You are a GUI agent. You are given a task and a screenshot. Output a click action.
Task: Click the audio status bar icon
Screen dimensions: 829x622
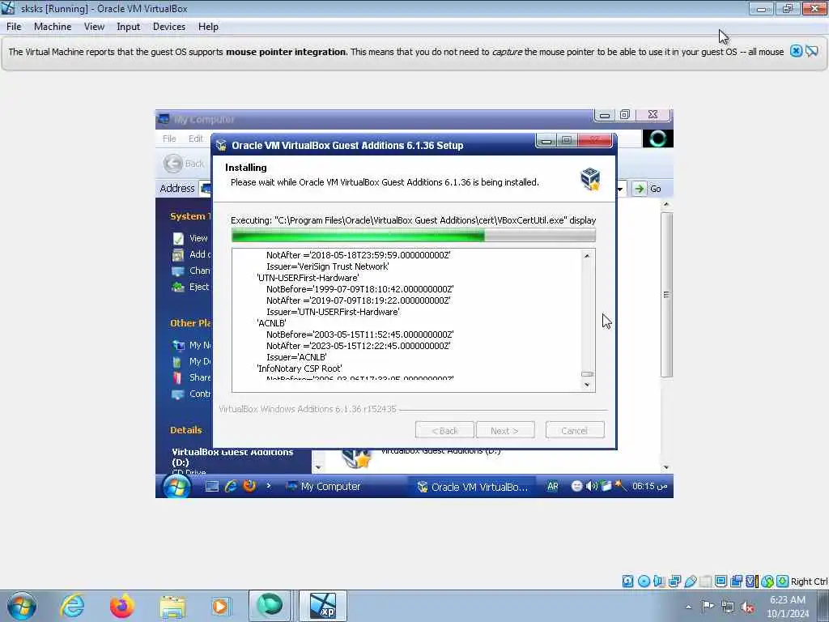(659, 582)
